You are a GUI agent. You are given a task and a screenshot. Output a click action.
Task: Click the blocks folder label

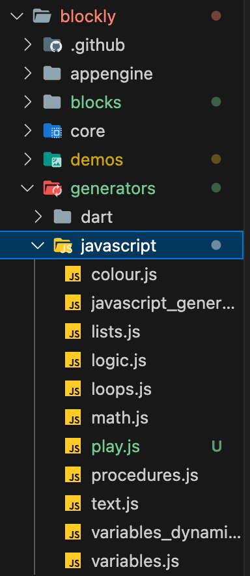pos(96,102)
